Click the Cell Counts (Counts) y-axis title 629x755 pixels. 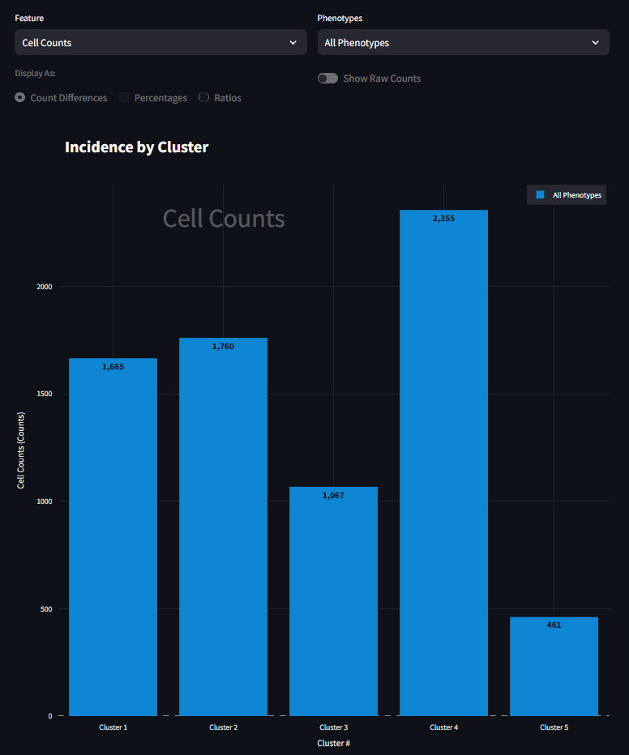(x=21, y=450)
